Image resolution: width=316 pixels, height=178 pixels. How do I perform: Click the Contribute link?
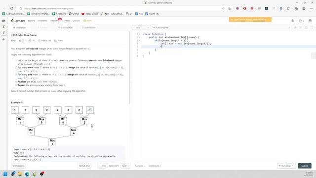tap(155, 166)
